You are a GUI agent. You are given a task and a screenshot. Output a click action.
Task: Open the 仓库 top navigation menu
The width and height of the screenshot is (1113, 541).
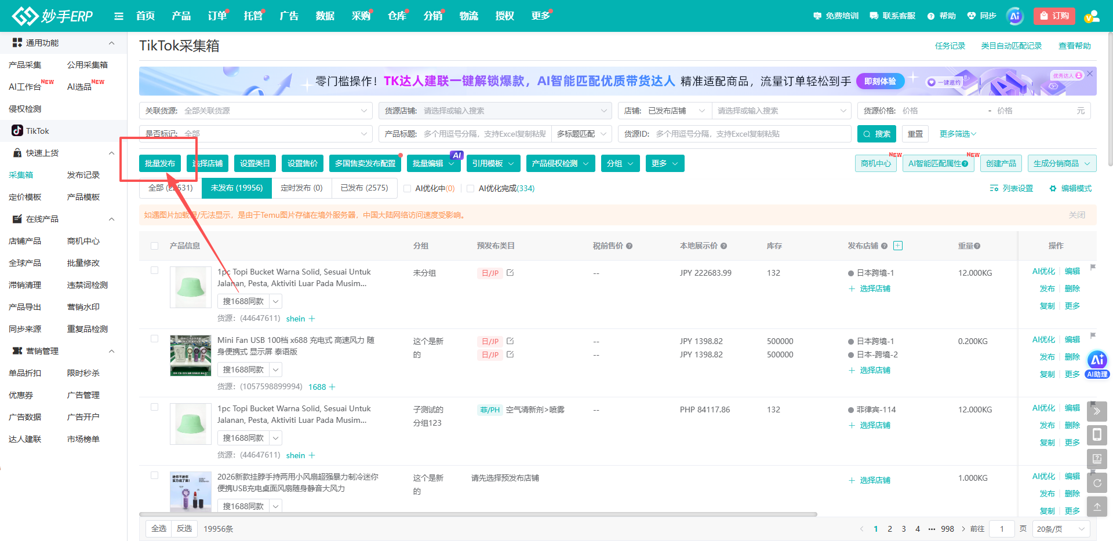click(397, 16)
